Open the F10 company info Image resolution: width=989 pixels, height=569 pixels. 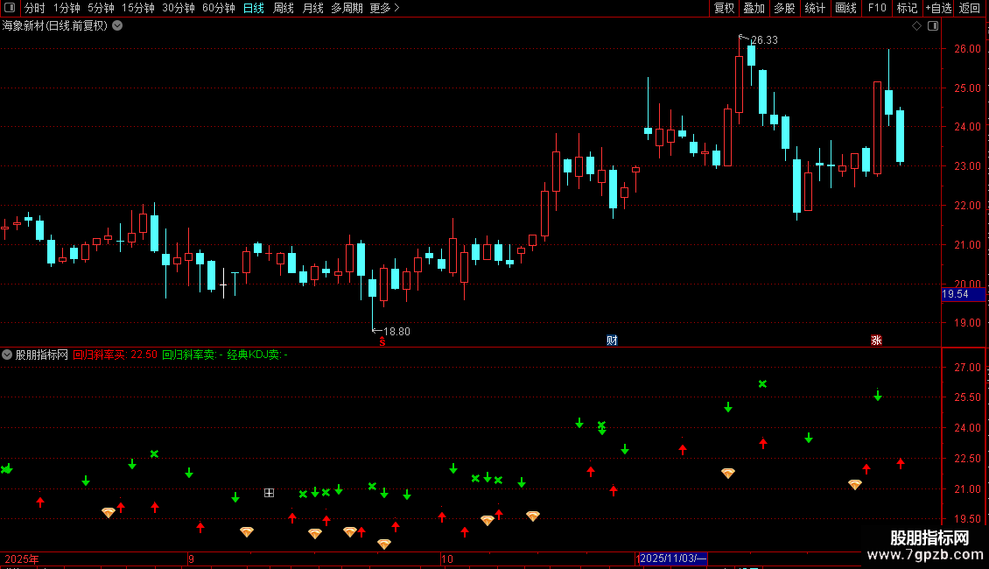tap(877, 8)
